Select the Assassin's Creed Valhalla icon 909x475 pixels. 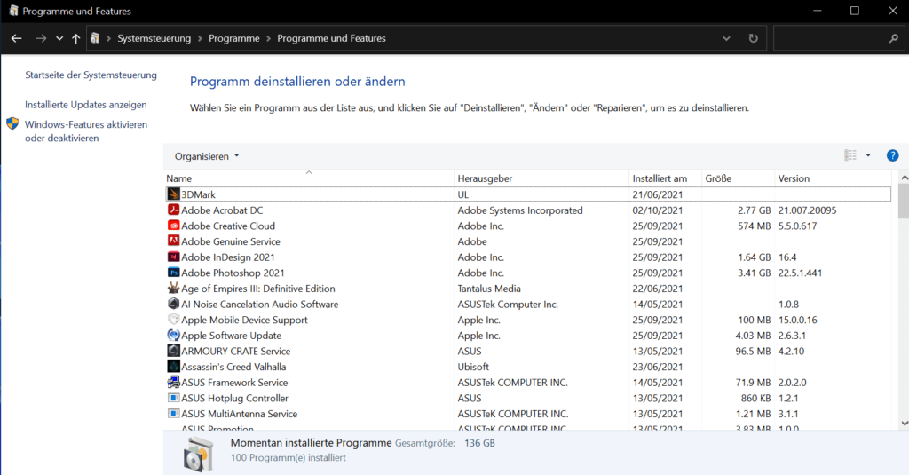[174, 367]
